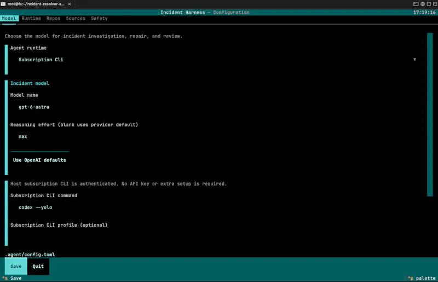
Task: Select the root@fs incident-resolver terminal tab
Action: (36, 4)
